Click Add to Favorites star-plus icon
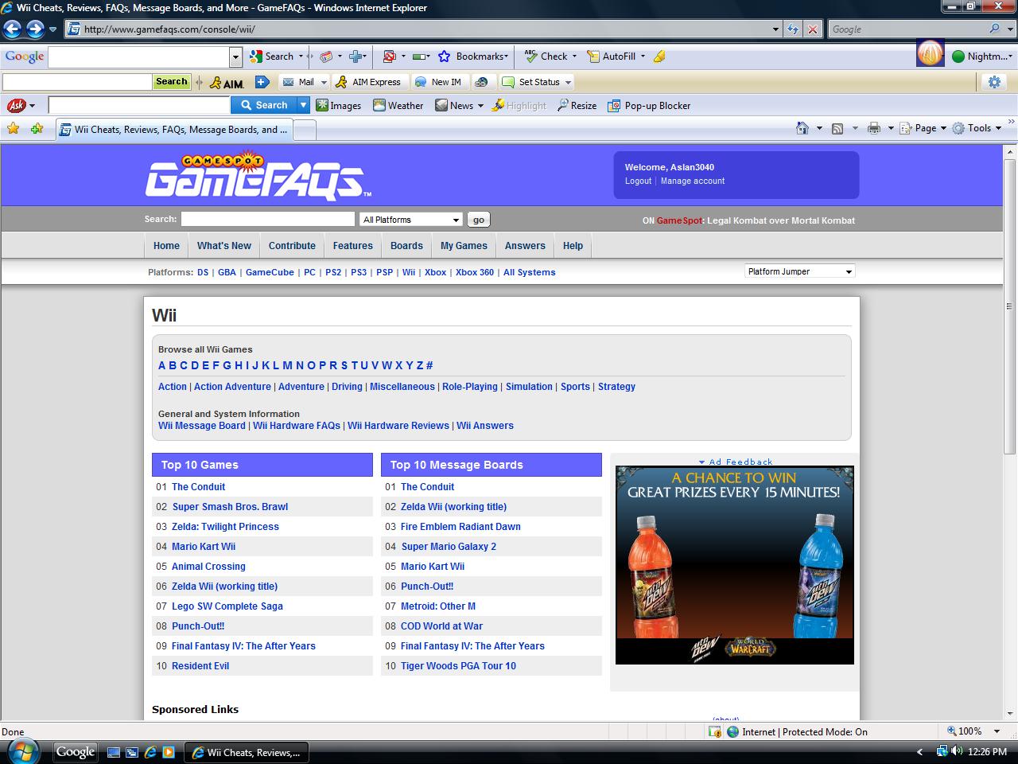This screenshot has width=1018, height=764. point(37,129)
